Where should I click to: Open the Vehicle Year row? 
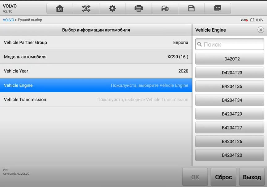(96, 71)
